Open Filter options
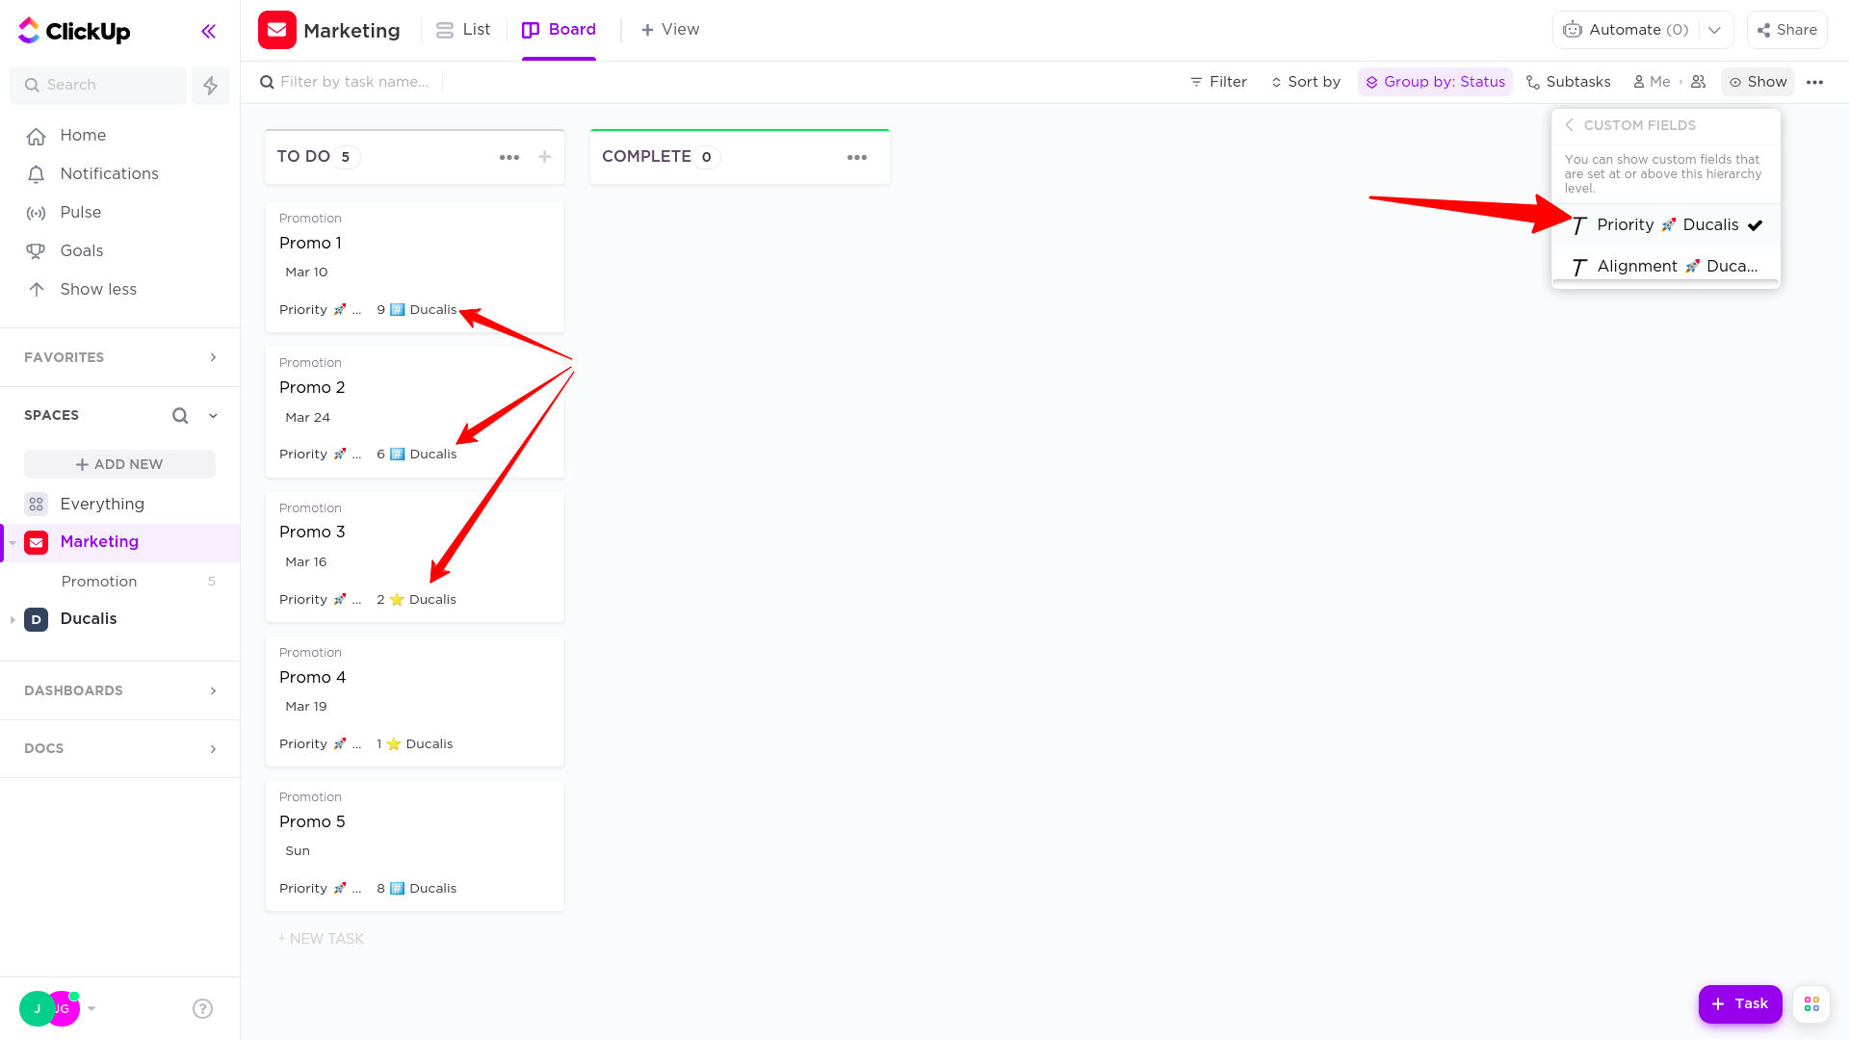Image resolution: width=1849 pixels, height=1040 pixels. pyautogui.click(x=1218, y=82)
